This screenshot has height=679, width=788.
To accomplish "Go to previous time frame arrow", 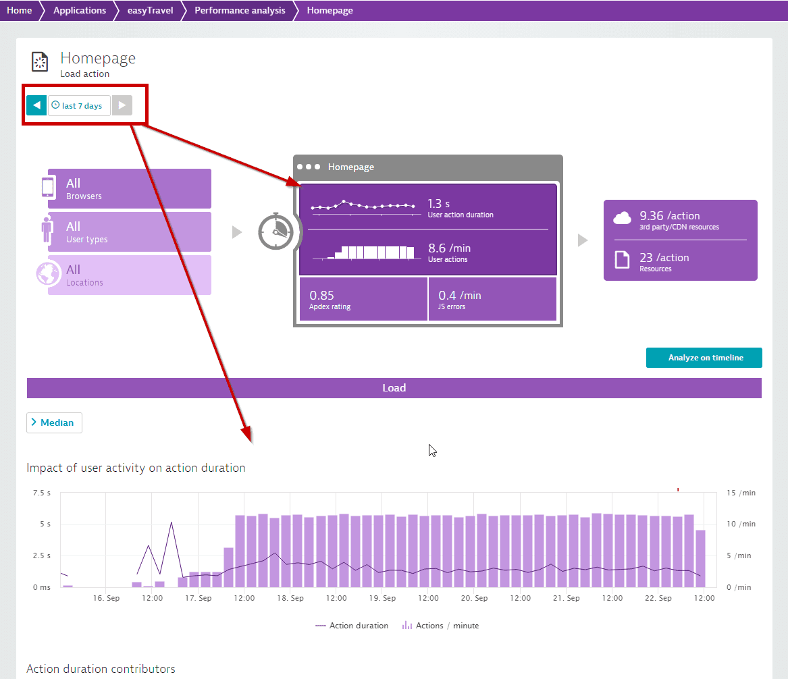I will coord(36,105).
